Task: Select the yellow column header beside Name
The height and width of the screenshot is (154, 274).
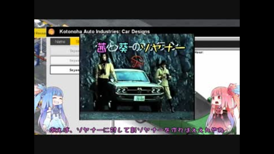Action: click(75, 42)
